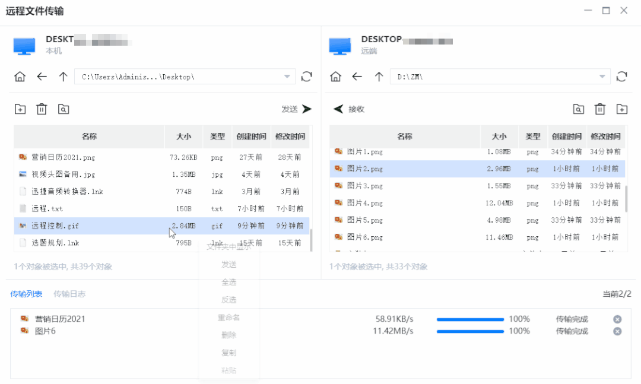The image size is (641, 384).
Task: Expand local path dropdown C:\Users\Adminis...\Desktop\
Action: click(287, 77)
